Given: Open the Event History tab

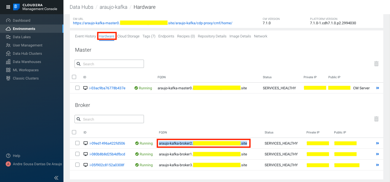Looking at the screenshot, I should (x=85, y=36).
